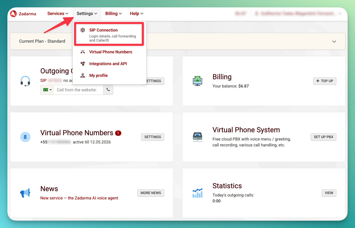Click the Statistics chart icon
Viewport: 355px width, 228px height.
coord(198,193)
